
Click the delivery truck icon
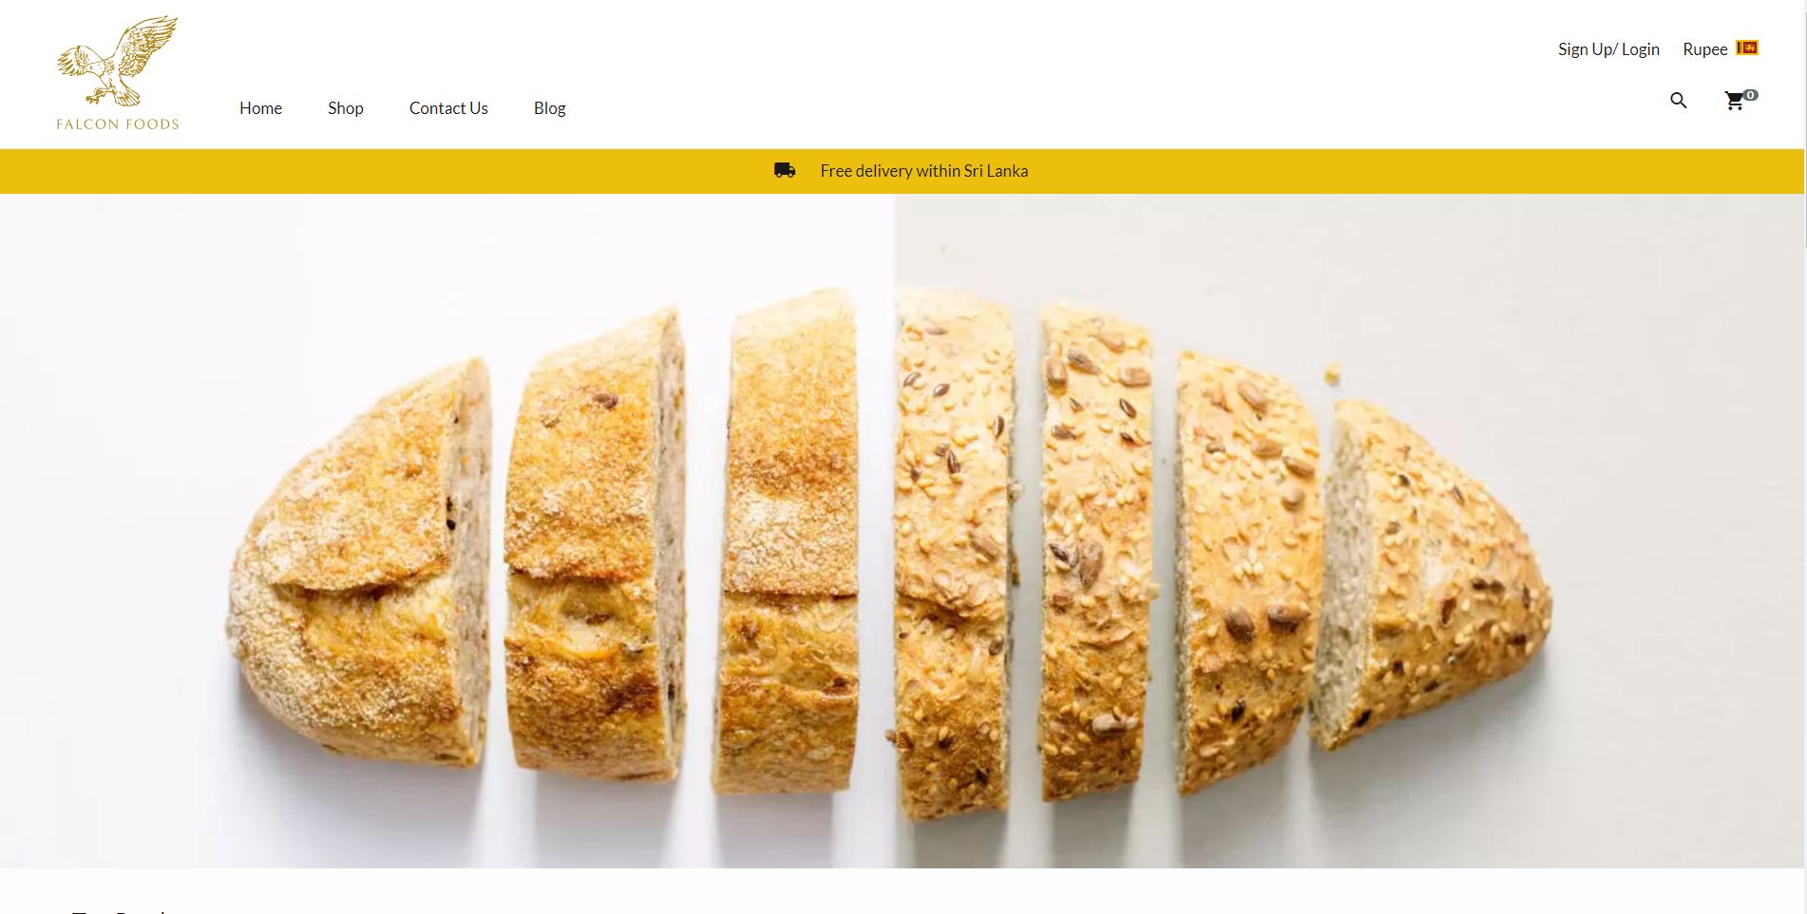(x=785, y=171)
